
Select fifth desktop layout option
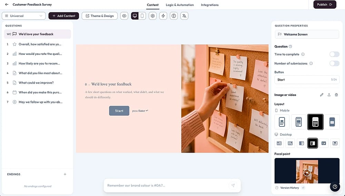pyautogui.click(x=324, y=143)
